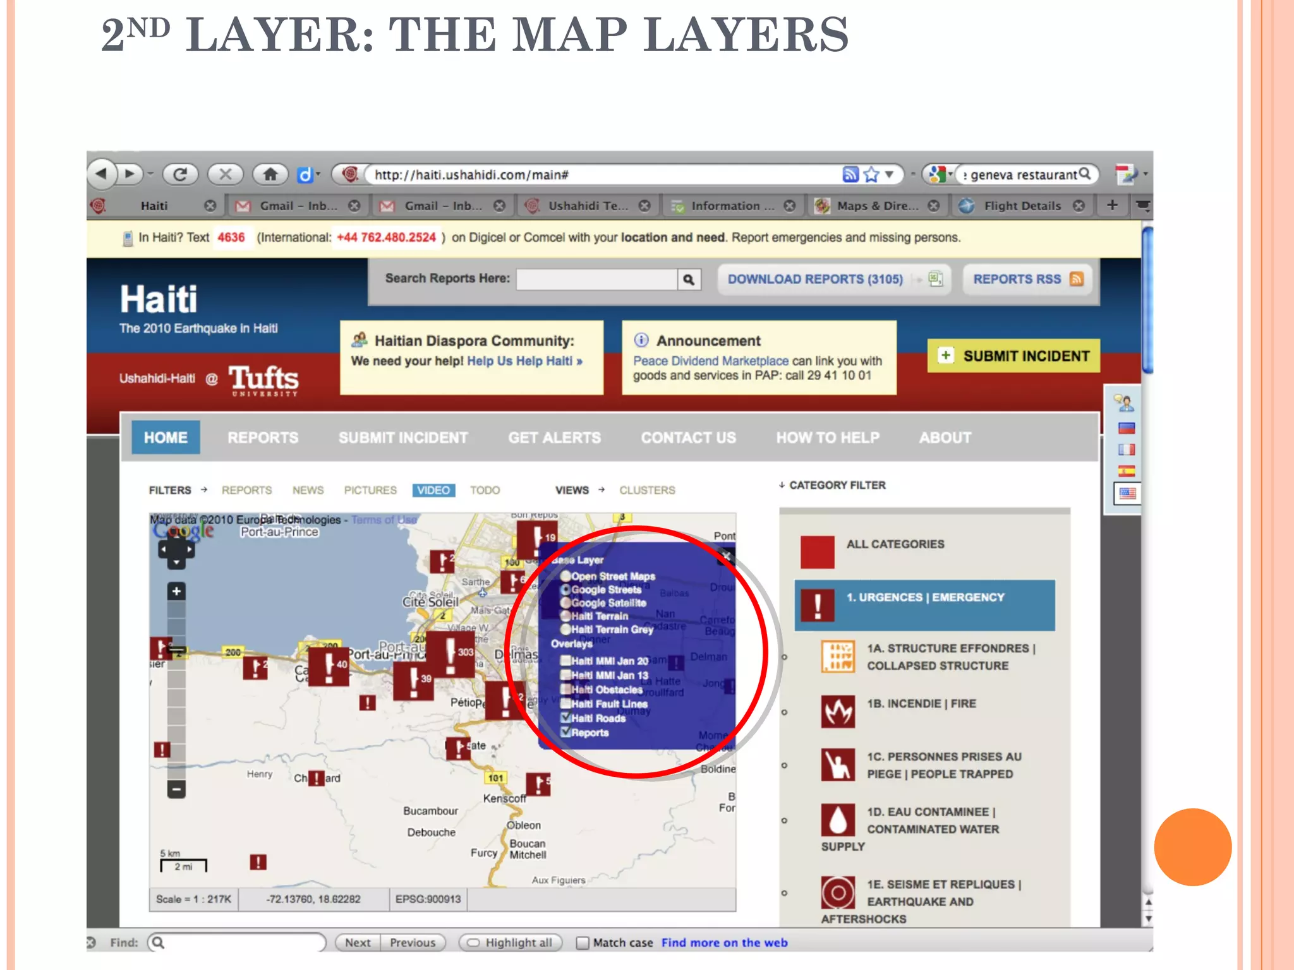Click the map cluster marker labeled 303

pyautogui.click(x=450, y=654)
